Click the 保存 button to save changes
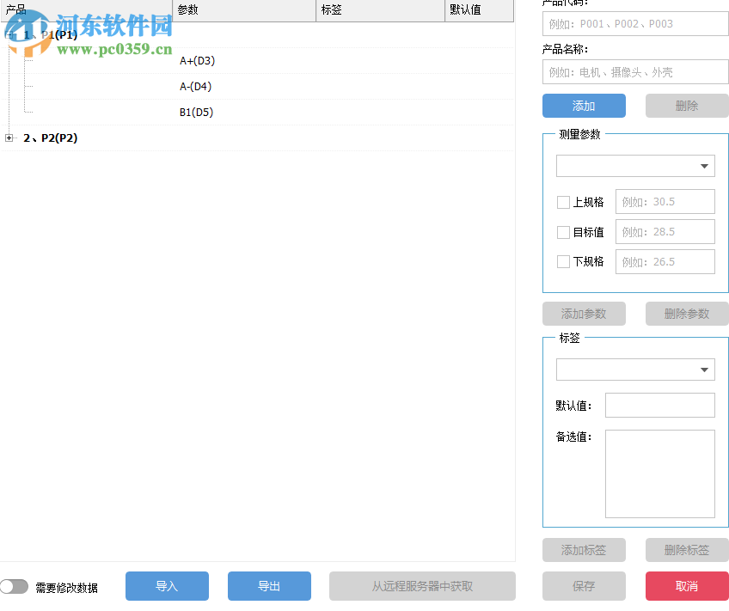Viewport: 729px width, 611px height. [x=584, y=585]
